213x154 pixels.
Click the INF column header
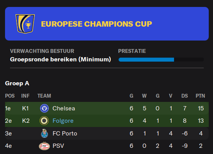[25, 96]
